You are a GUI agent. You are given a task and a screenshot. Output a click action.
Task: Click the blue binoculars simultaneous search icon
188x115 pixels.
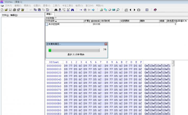click(72, 10)
